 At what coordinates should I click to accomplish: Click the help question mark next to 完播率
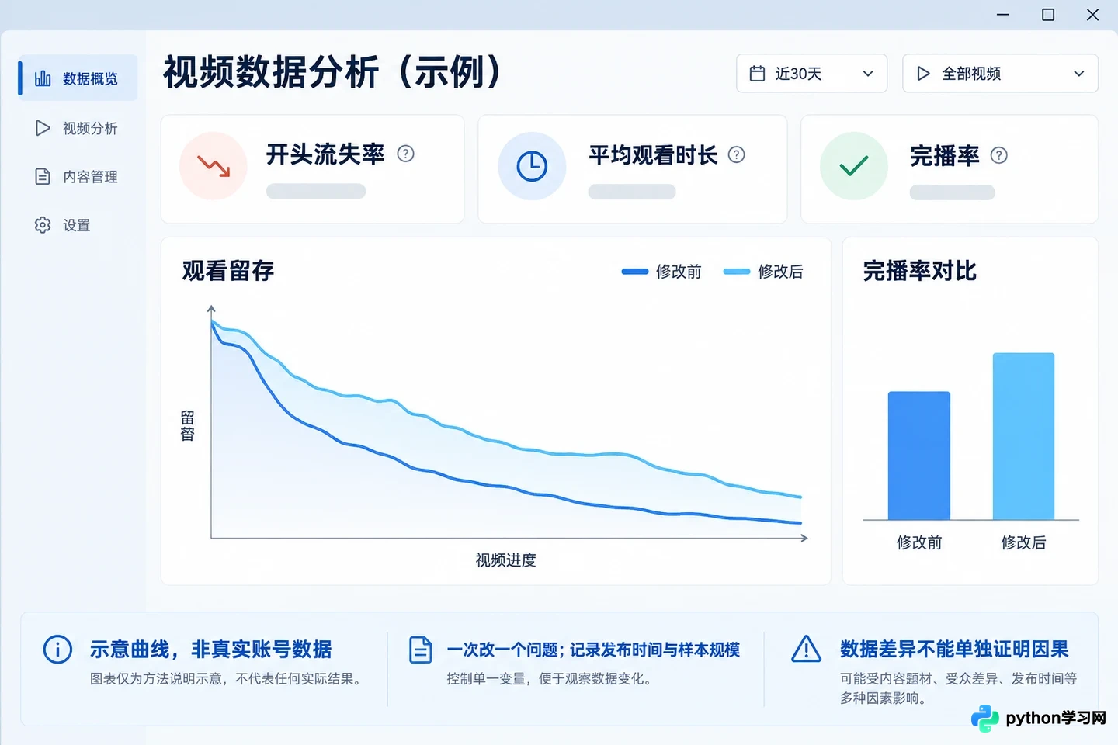click(999, 155)
